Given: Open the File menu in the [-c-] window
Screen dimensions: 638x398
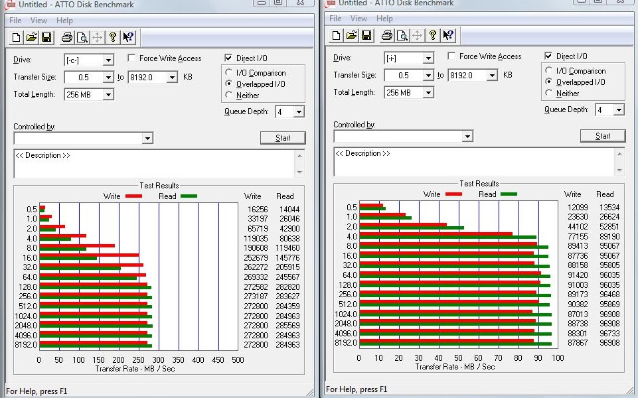Looking at the screenshot, I should 15,21.
